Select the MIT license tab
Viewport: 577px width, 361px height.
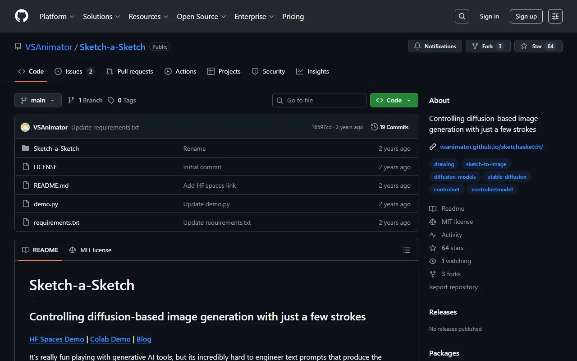tap(91, 250)
